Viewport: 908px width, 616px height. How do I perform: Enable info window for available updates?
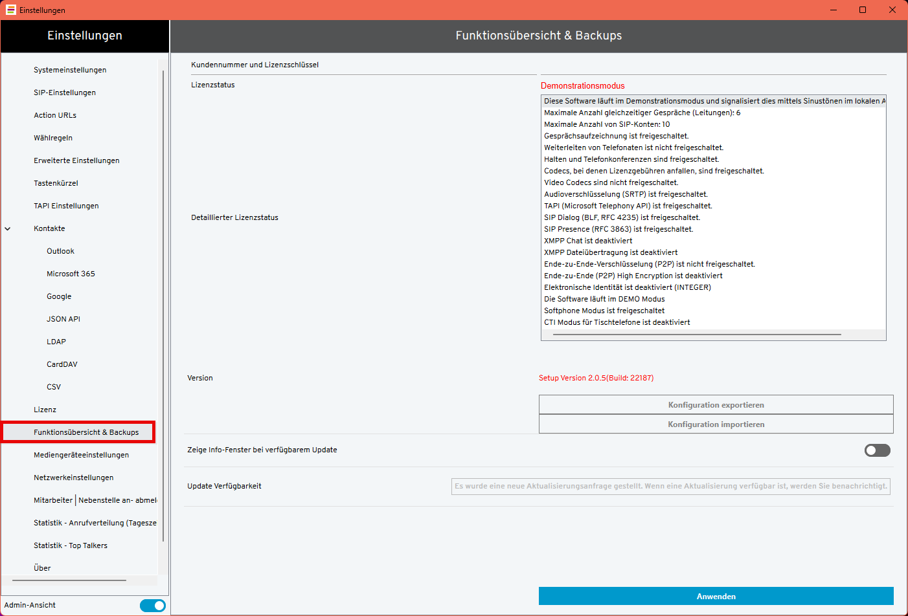tap(877, 450)
